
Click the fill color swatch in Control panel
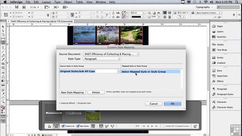tap(124, 13)
